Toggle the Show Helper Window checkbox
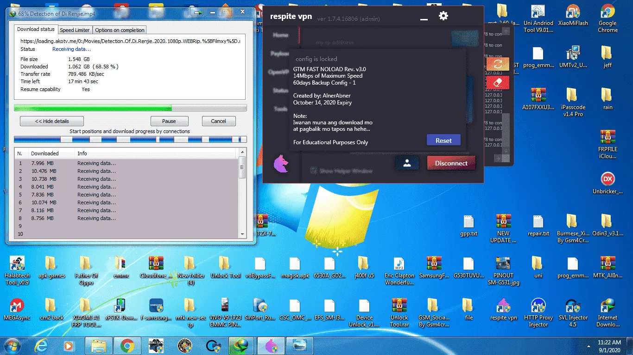Viewport: 633px width, 355px height. [314, 171]
